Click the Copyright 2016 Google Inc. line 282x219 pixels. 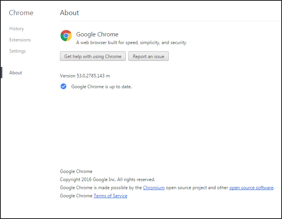coord(108,180)
